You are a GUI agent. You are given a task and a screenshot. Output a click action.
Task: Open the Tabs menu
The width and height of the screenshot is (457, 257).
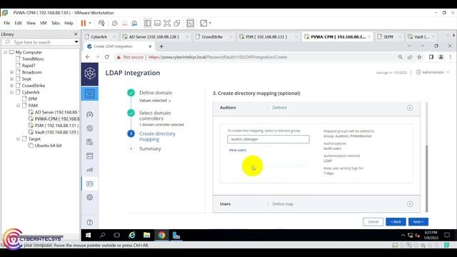pos(56,23)
